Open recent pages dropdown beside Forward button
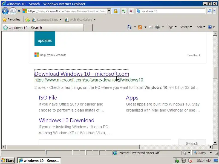219x164 pixels. click(19, 11)
